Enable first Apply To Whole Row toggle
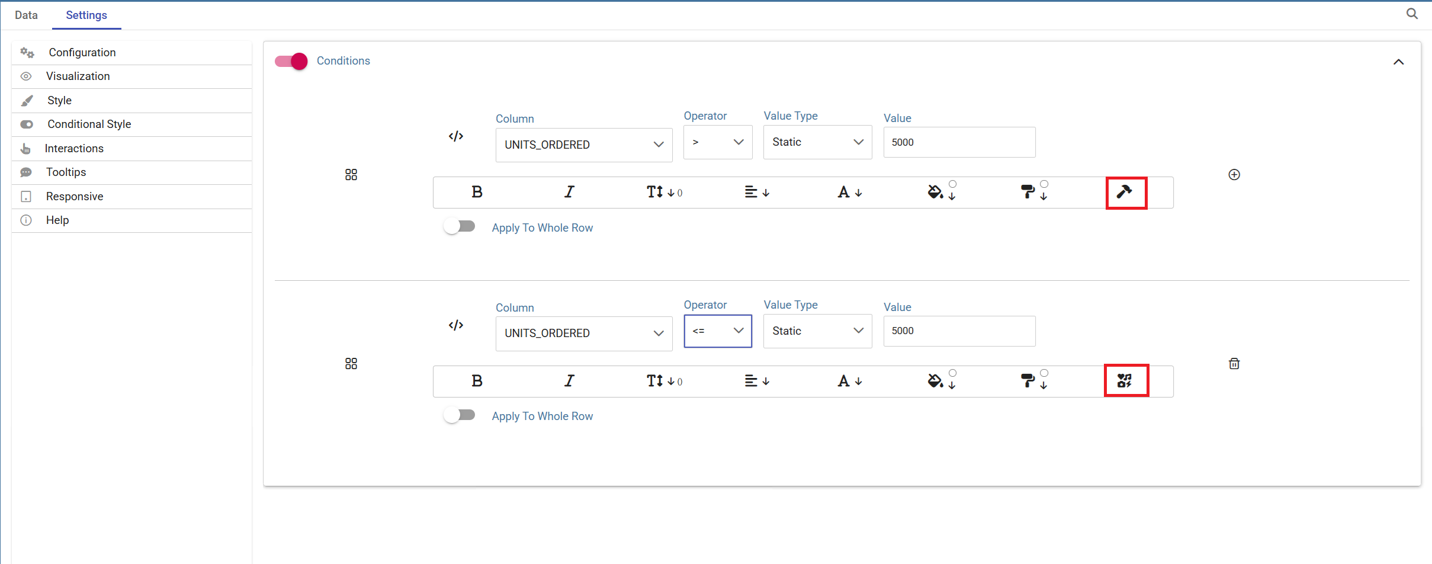This screenshot has height=564, width=1432. 460,227
